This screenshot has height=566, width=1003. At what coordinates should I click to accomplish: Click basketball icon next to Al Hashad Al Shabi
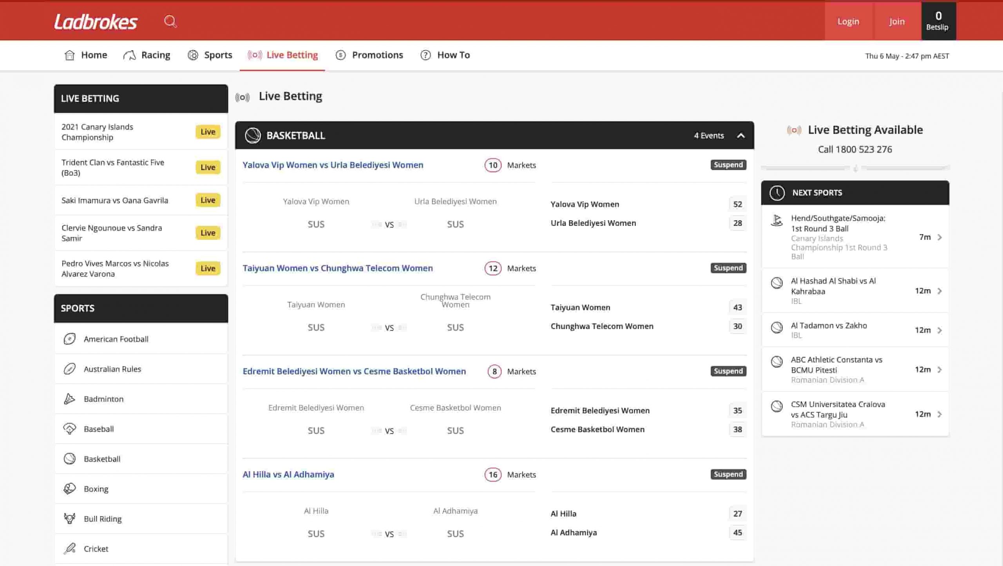pos(777,283)
